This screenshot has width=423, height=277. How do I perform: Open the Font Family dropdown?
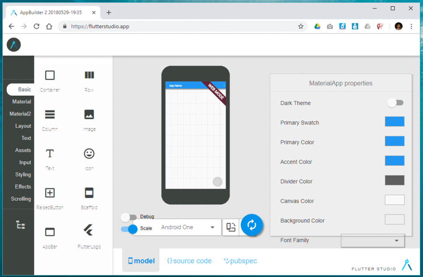pyautogui.click(x=372, y=241)
